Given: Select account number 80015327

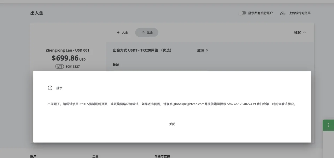Looking at the screenshot, I should pos(73,67).
